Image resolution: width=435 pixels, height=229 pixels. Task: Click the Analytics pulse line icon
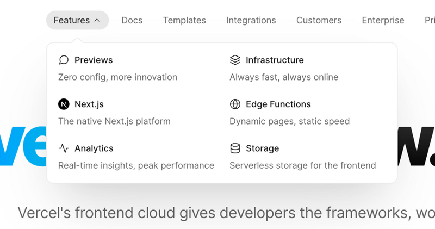[64, 148]
